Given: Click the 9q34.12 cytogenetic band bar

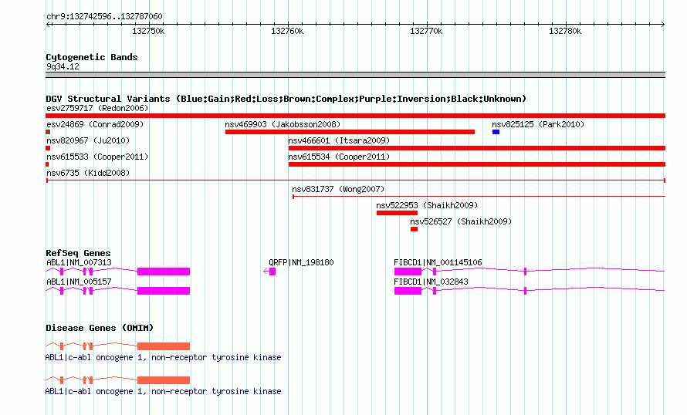Looking at the screenshot, I should point(355,75).
